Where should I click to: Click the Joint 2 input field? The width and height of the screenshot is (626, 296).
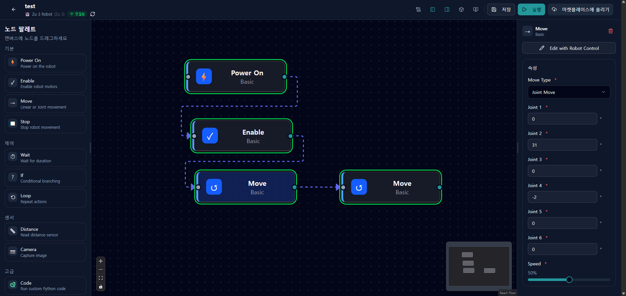click(x=562, y=145)
